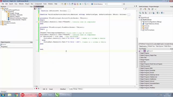This screenshot has width=173, height=97.
Task: Open the Tools menu
Action: pyautogui.click(x=45, y=4)
